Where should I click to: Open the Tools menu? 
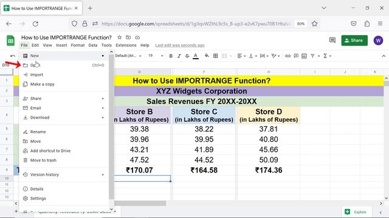click(106, 45)
